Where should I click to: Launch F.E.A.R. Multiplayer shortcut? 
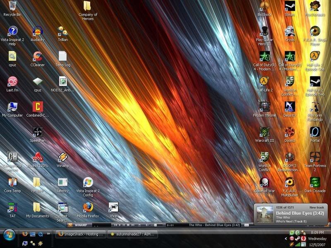tap(290, 187)
